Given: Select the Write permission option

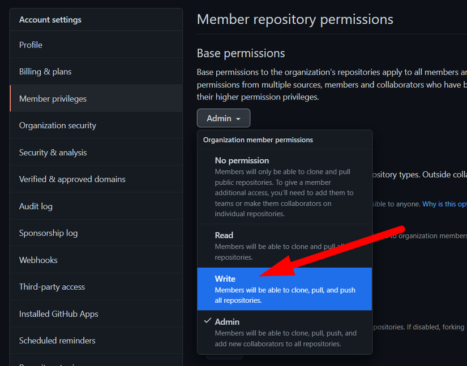Looking at the screenshot, I should [x=284, y=289].
